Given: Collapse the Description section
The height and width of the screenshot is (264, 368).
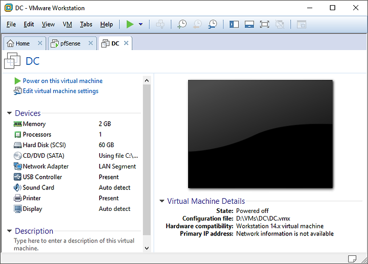Looking at the screenshot, I should click(x=9, y=231).
